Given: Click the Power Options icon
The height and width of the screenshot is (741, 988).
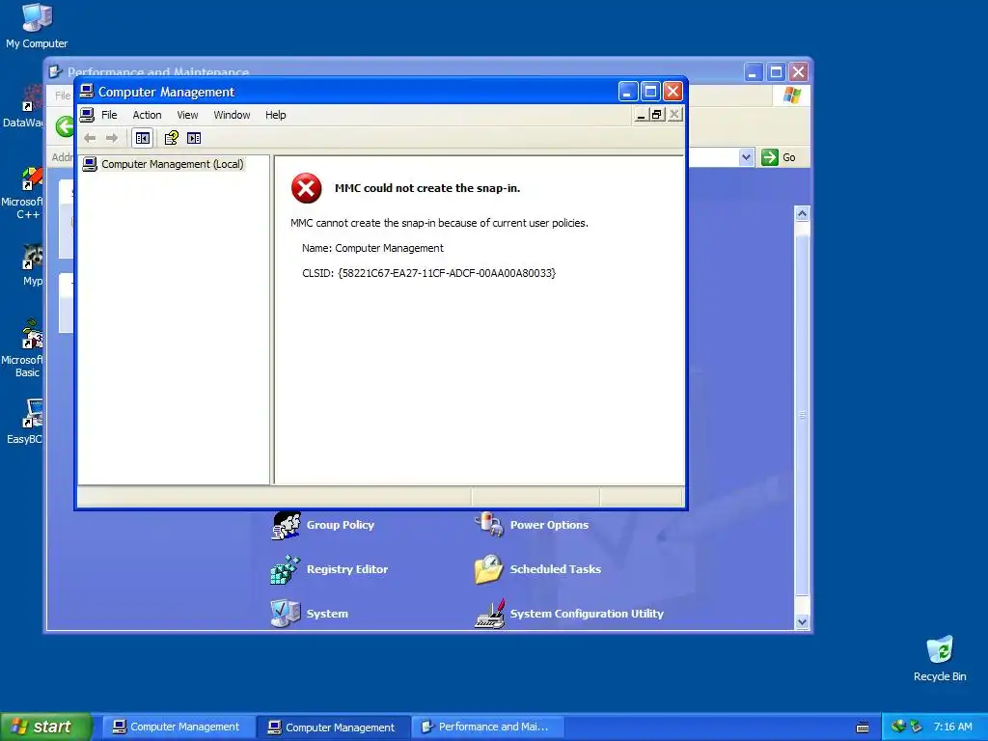Looking at the screenshot, I should (x=489, y=525).
